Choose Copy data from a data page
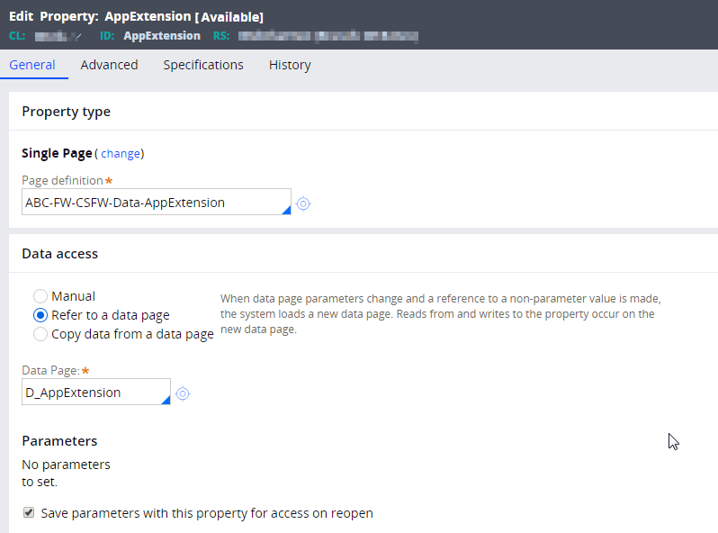718x533 pixels. tap(40, 334)
